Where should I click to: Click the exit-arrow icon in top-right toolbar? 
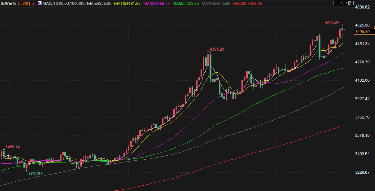point(351,3)
